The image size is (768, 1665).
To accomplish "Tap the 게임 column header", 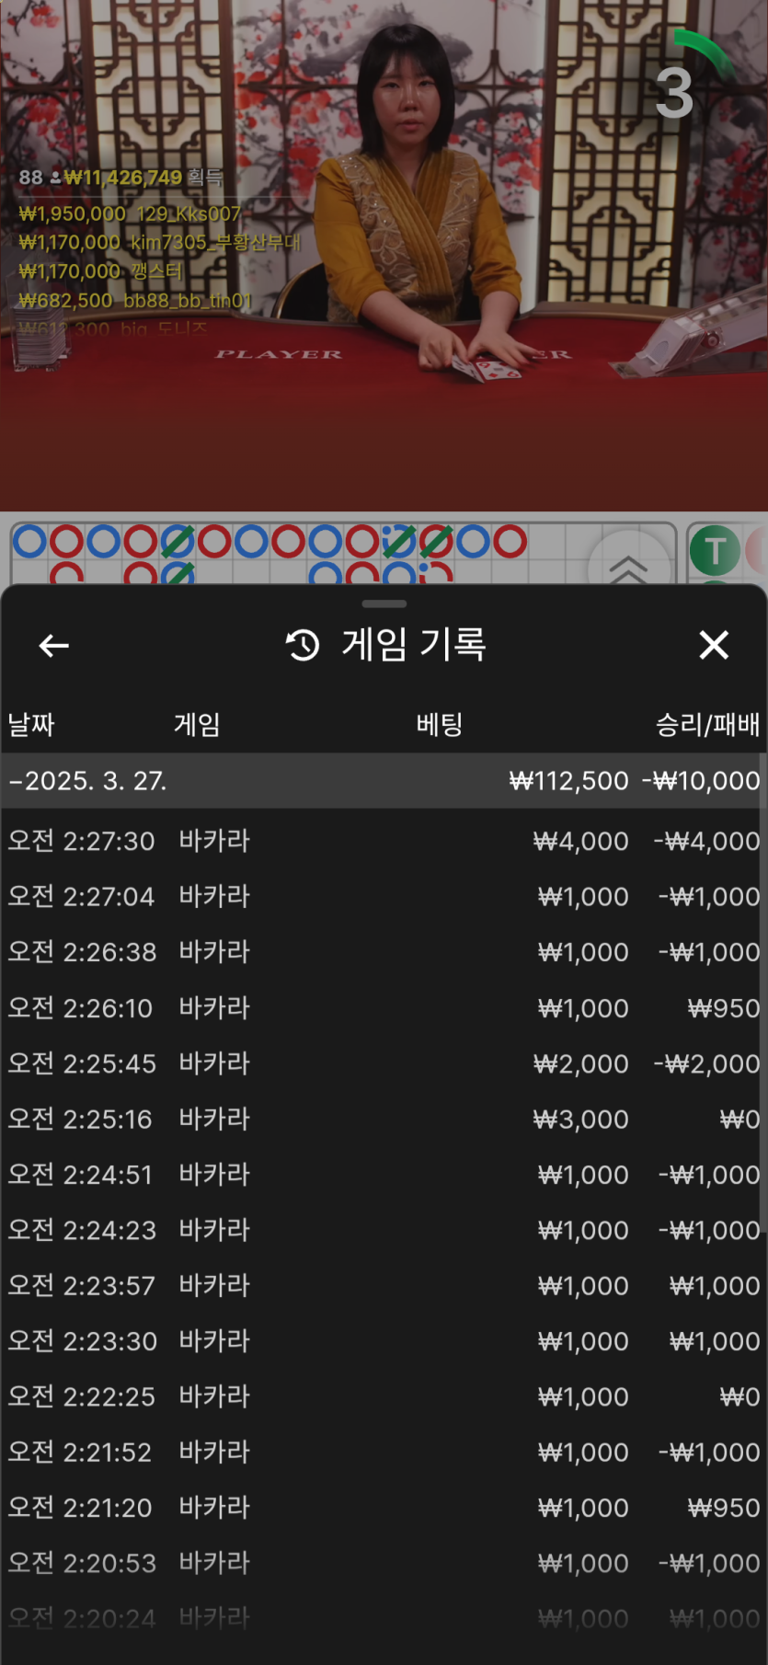I will [197, 725].
